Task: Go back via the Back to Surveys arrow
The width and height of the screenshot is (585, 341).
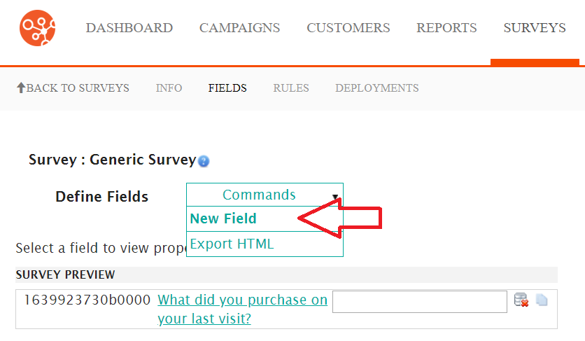Action: [x=73, y=88]
